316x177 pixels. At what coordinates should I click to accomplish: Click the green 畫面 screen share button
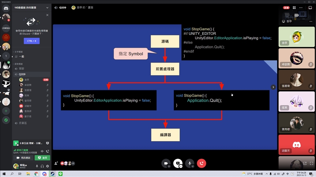click(x=42, y=158)
